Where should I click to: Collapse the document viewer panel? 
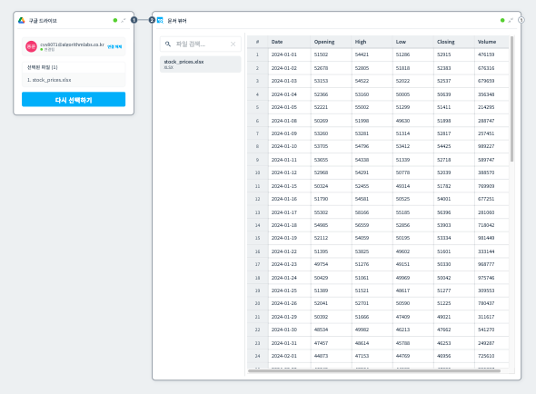pyautogui.click(x=511, y=21)
